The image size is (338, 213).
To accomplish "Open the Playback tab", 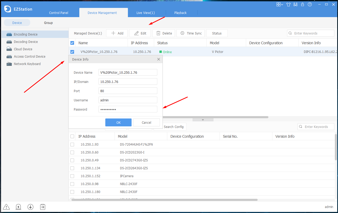I will point(180,13).
